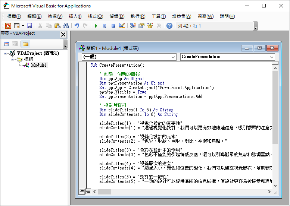This screenshot has height=206, width=290.
Task: Select Module1 in project tree
Action: 39,65
